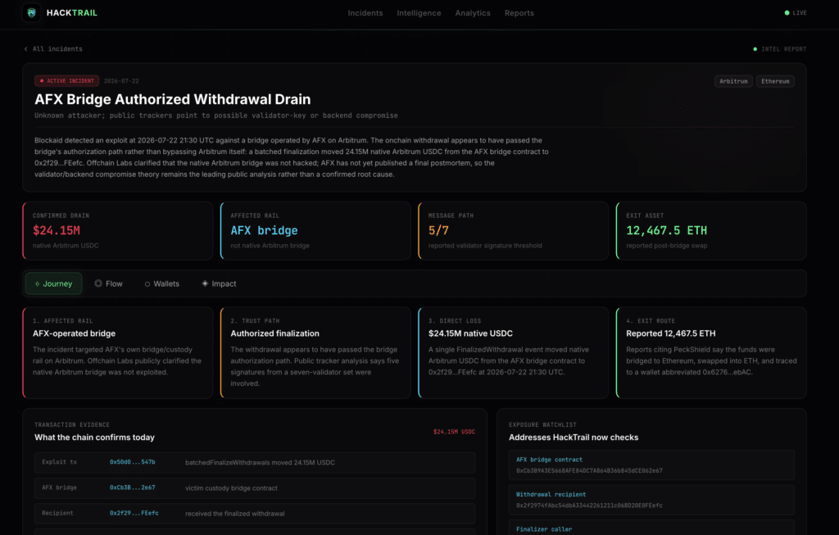Click the heading What the chain confirms today
The image size is (839, 535).
(x=94, y=438)
